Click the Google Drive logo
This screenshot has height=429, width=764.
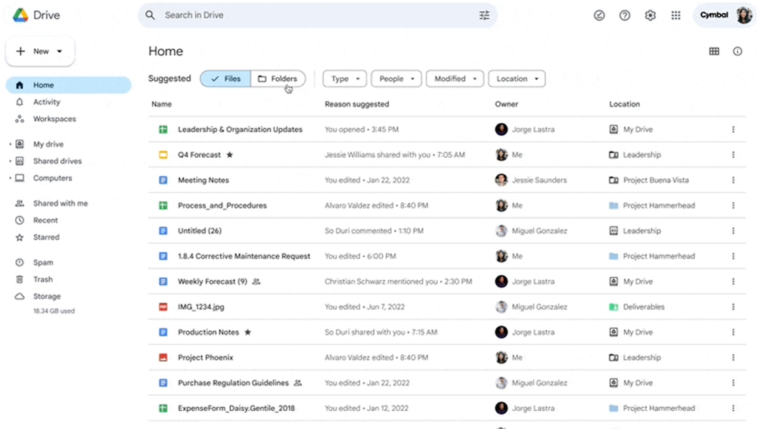[x=20, y=15]
